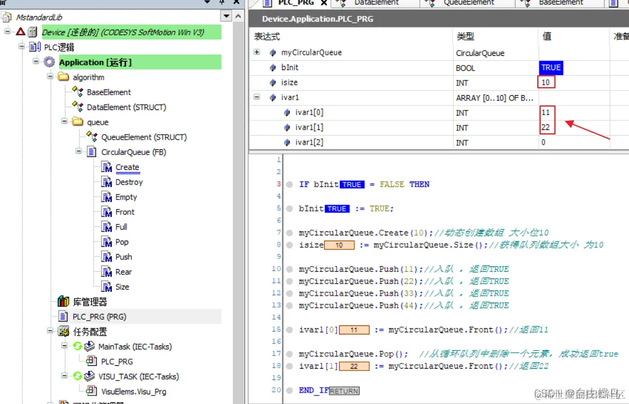Click the Empty method icon
Image resolution: width=629 pixels, height=404 pixels.
pyautogui.click(x=107, y=197)
